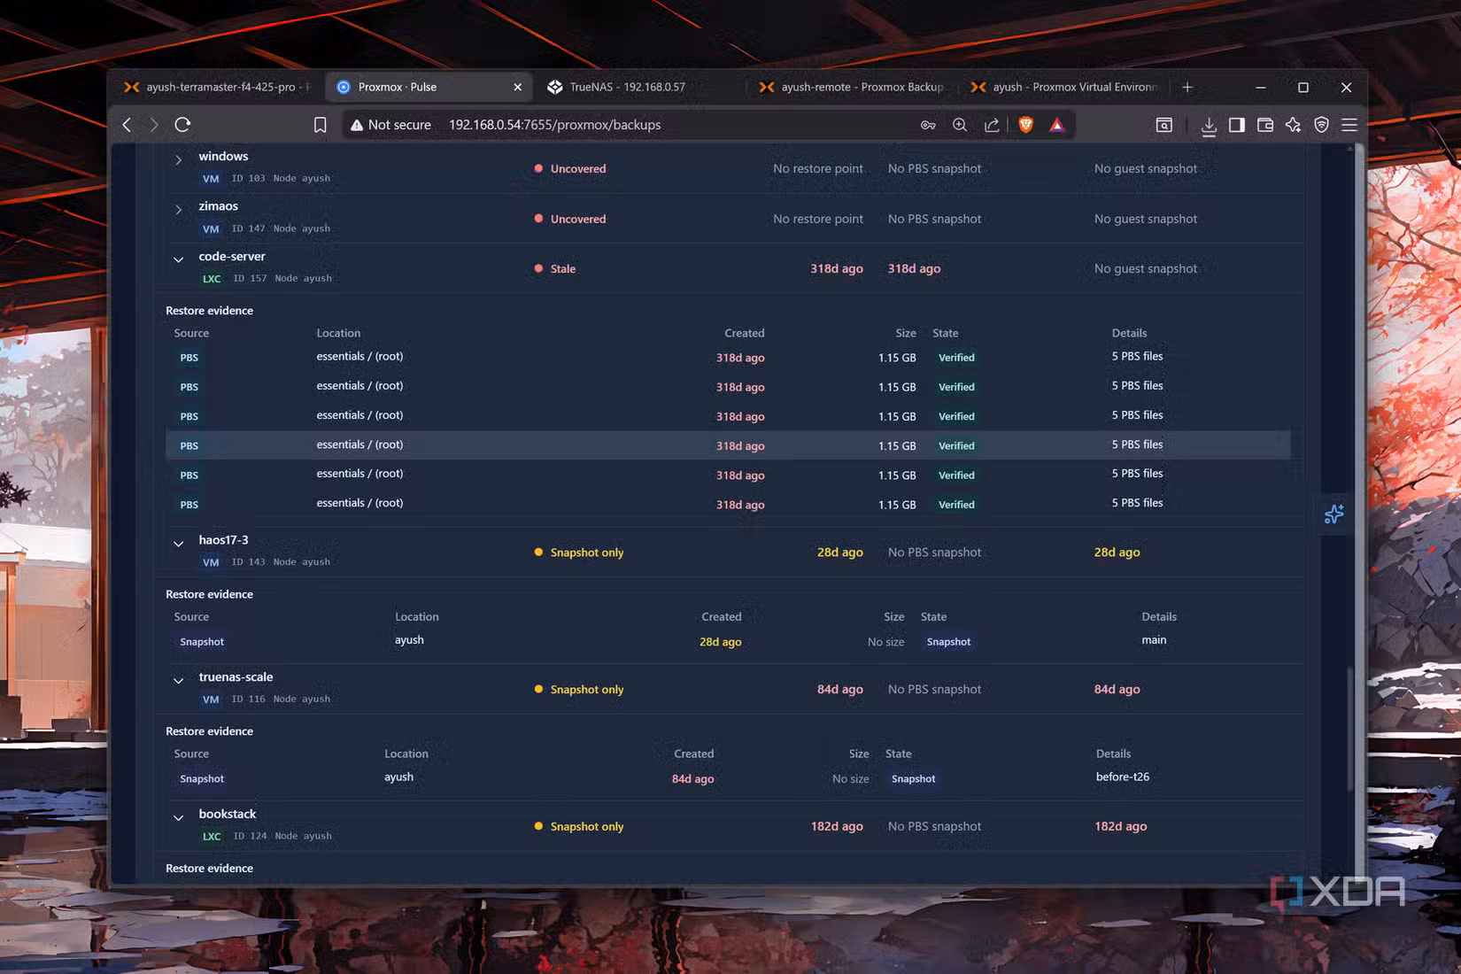Open Brave Shields lion icon
The image size is (1461, 974).
tap(1025, 125)
